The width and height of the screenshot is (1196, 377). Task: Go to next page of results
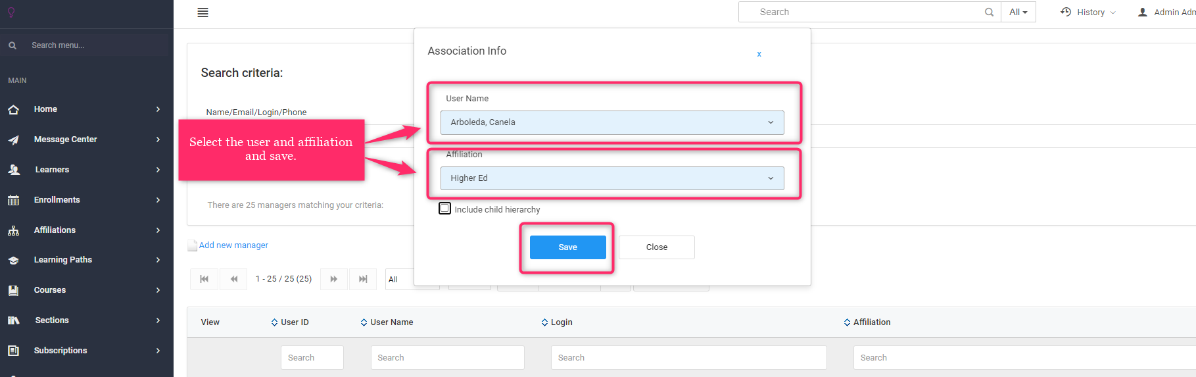tap(334, 279)
